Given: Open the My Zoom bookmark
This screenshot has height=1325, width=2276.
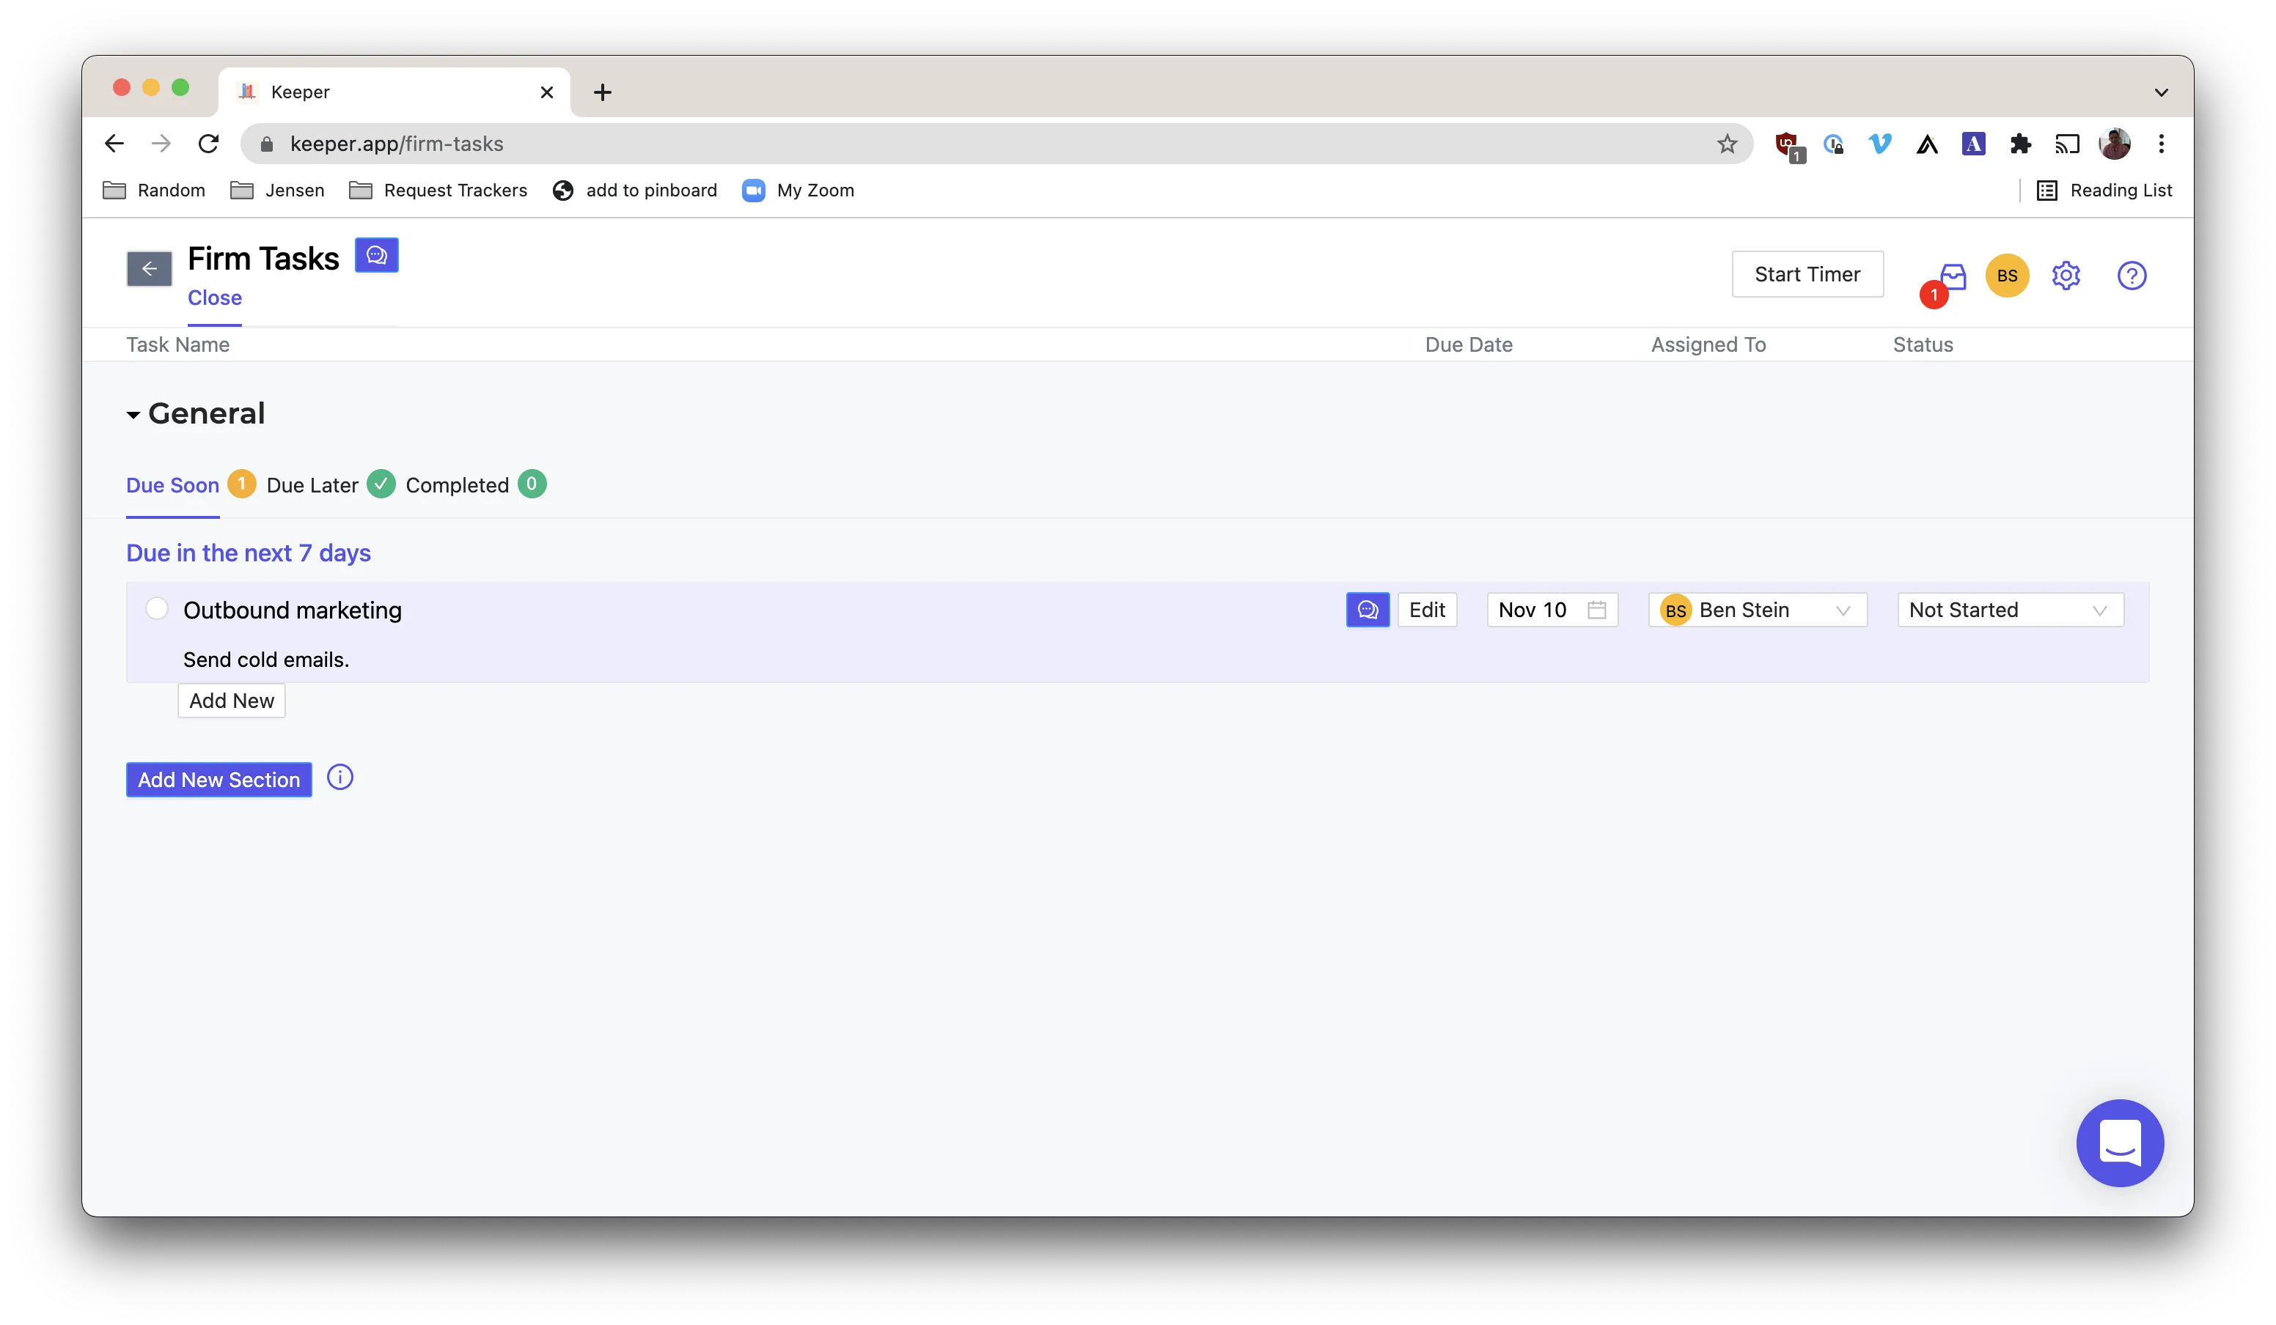Looking at the screenshot, I should [x=799, y=191].
